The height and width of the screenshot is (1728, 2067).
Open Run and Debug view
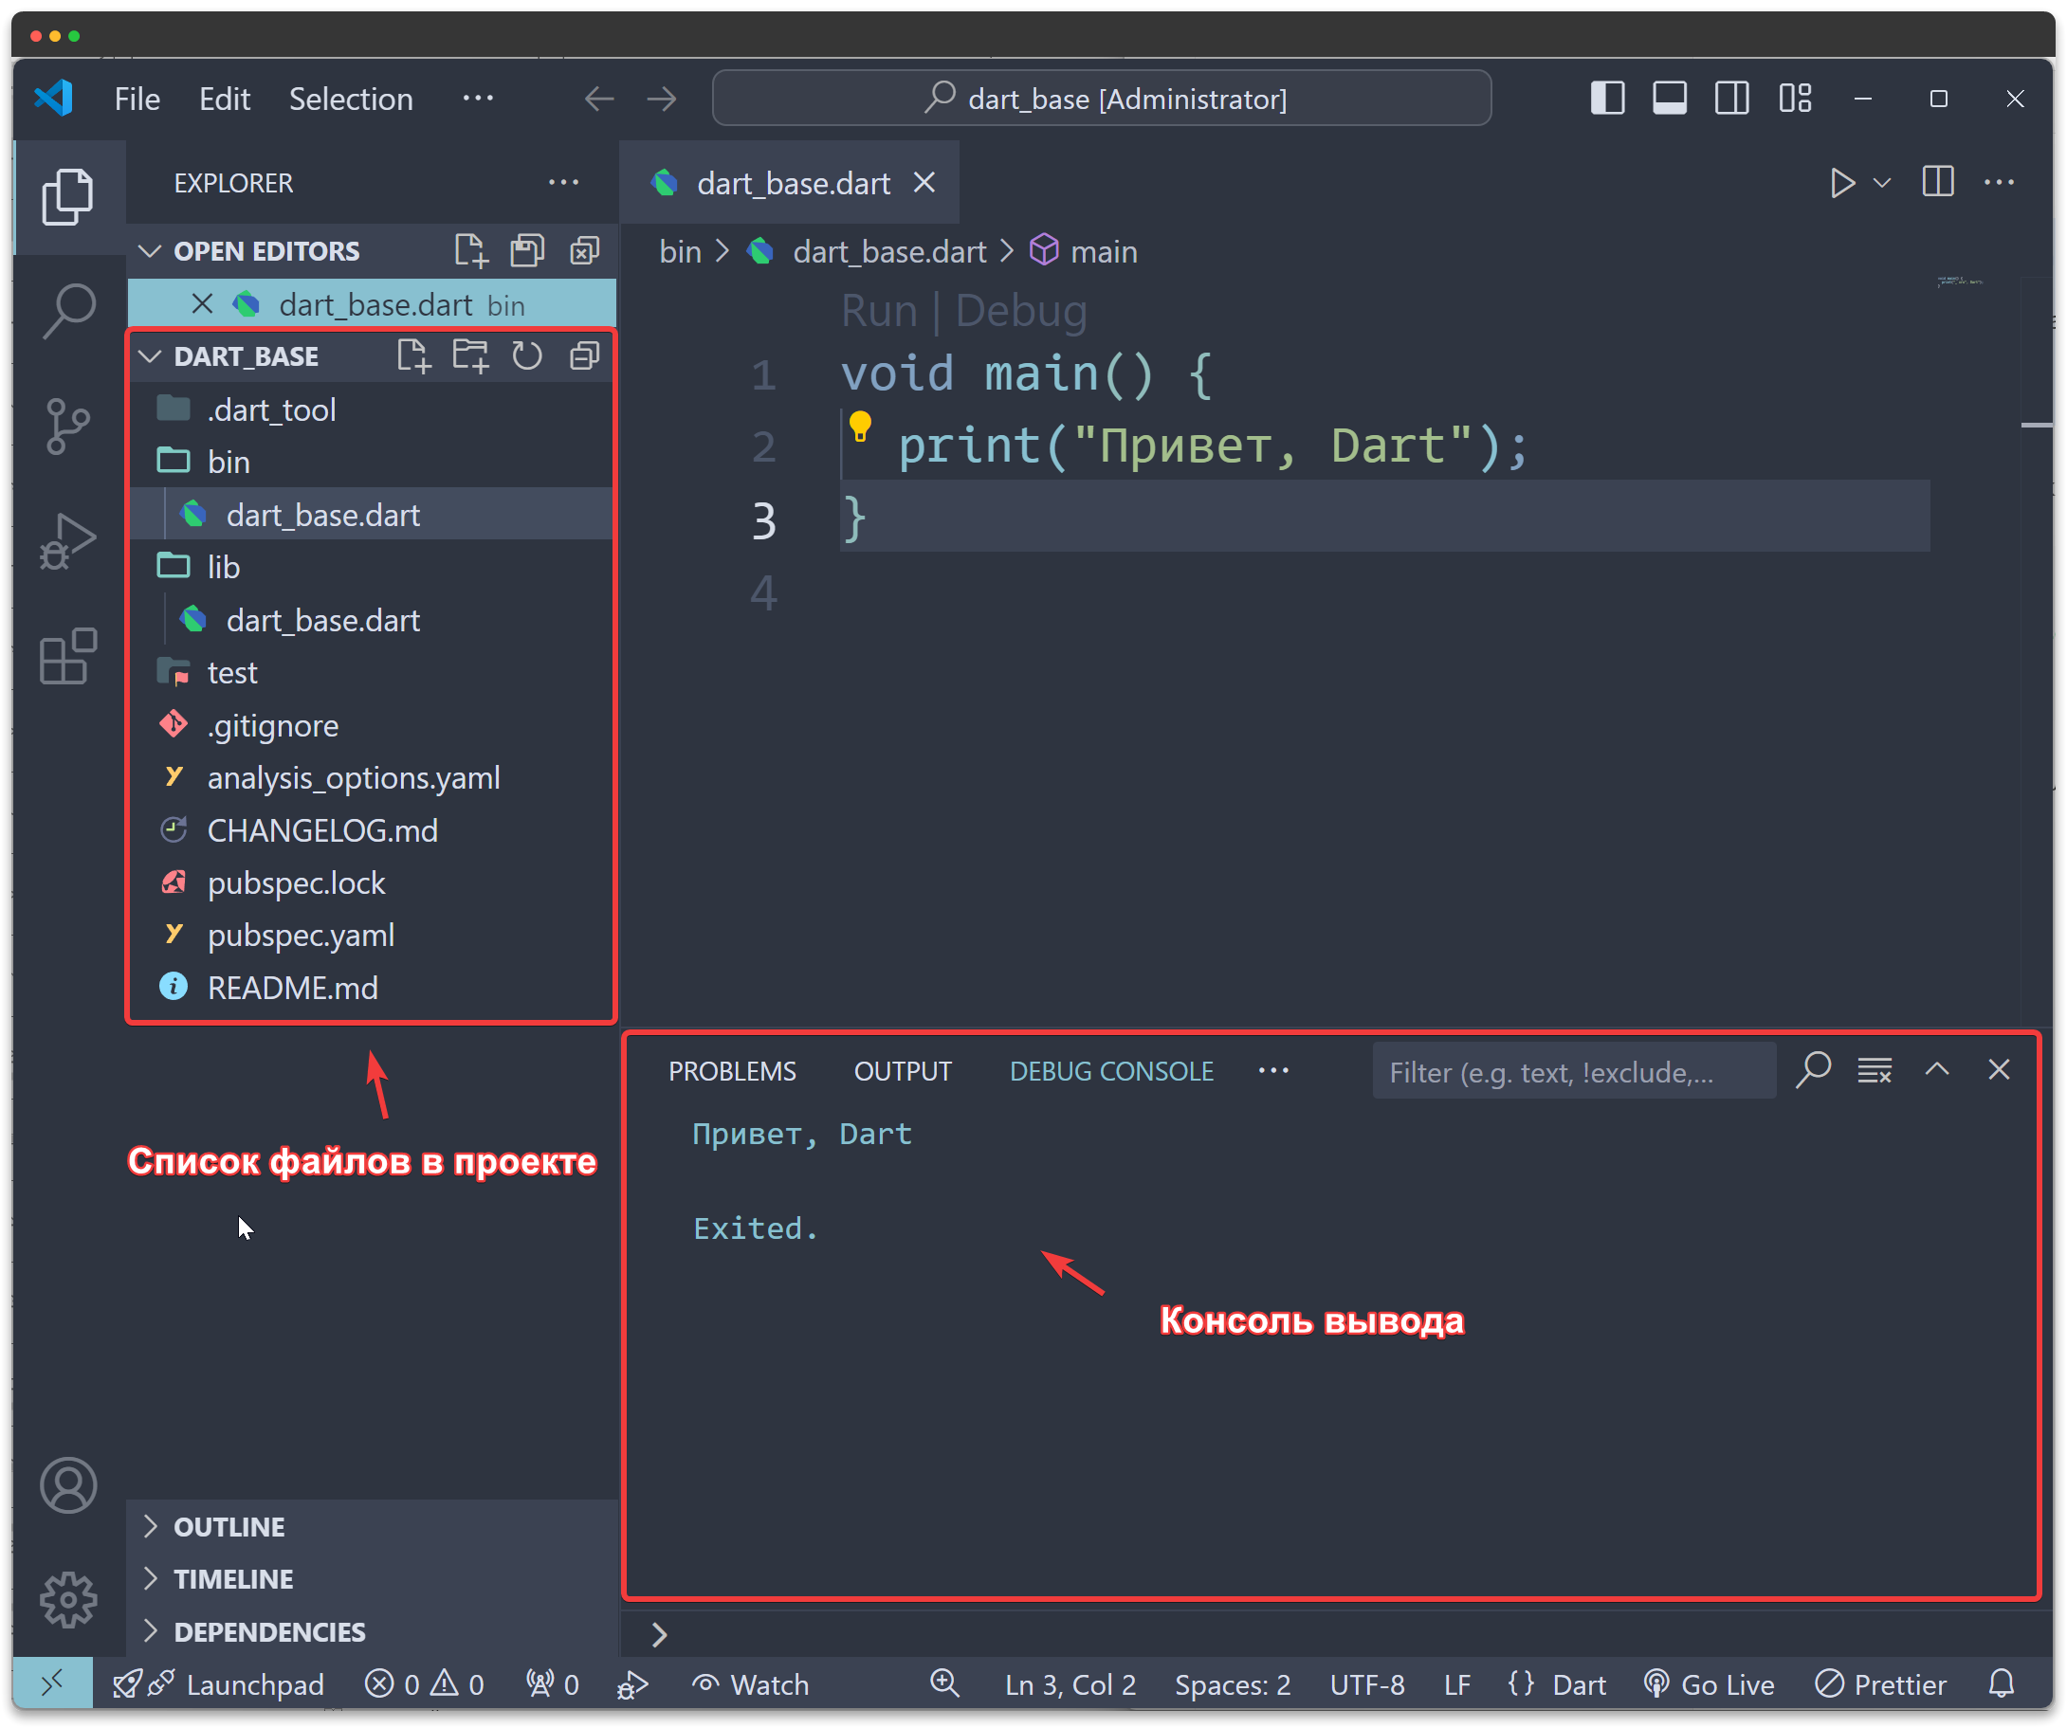(69, 539)
